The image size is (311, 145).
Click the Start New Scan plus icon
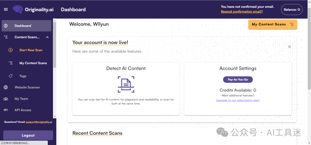pyautogui.click(x=11, y=50)
